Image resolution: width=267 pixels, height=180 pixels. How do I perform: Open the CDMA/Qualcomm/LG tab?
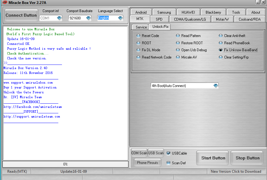point(190,19)
